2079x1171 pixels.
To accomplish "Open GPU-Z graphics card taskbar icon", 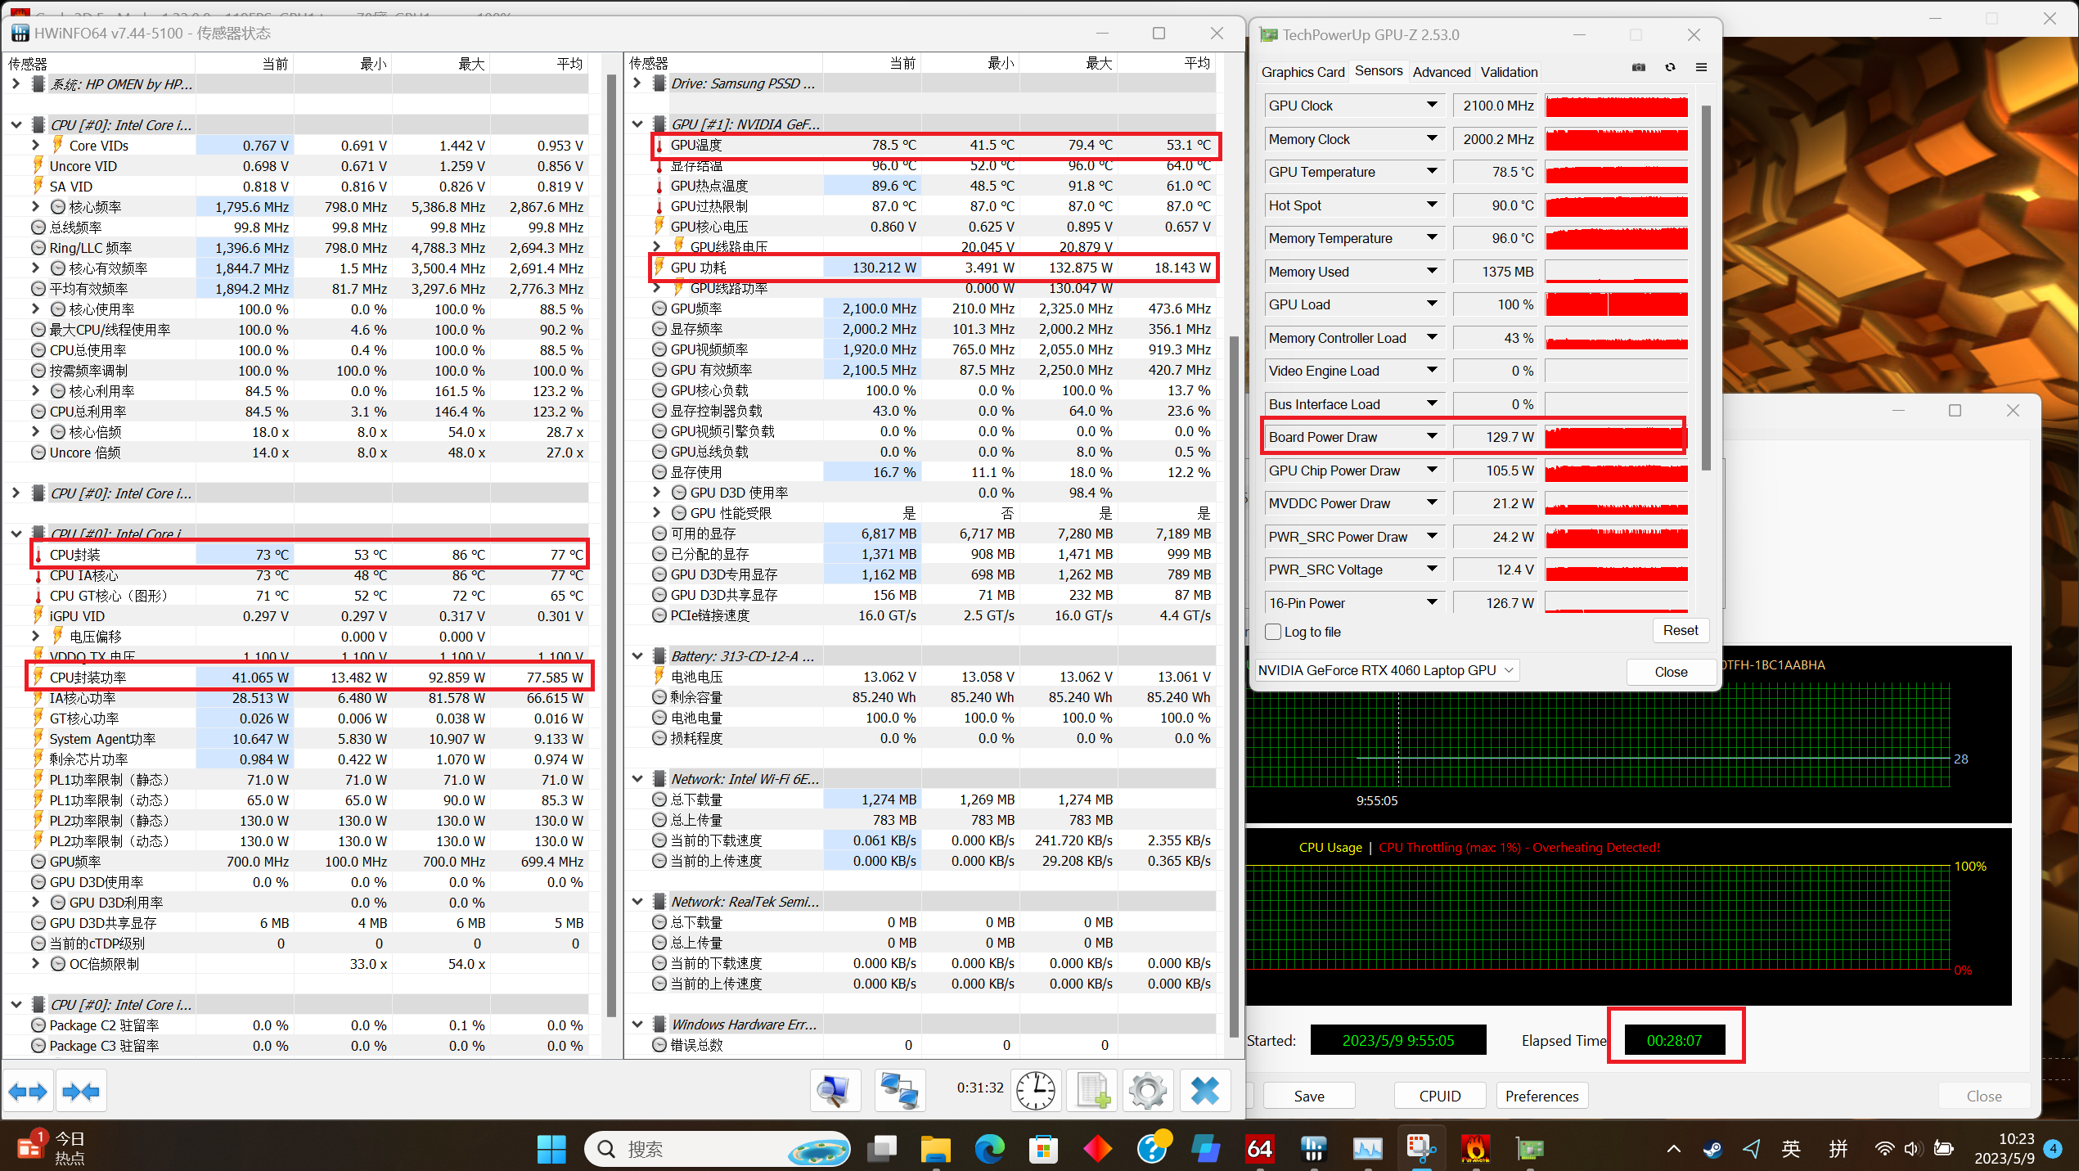I will [x=1529, y=1149].
